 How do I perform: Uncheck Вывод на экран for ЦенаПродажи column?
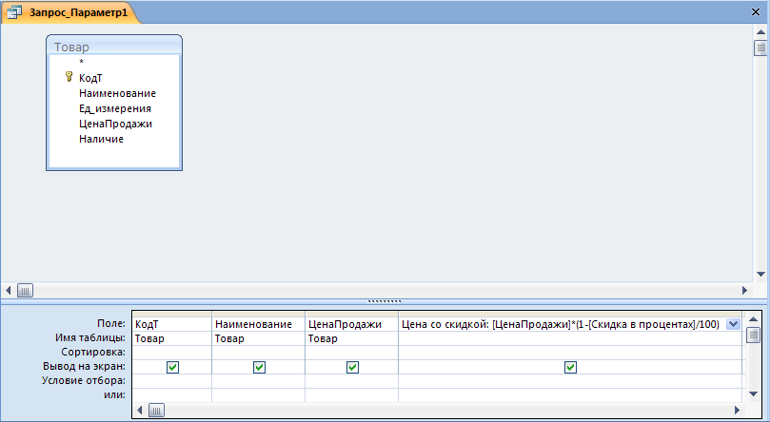pos(352,367)
